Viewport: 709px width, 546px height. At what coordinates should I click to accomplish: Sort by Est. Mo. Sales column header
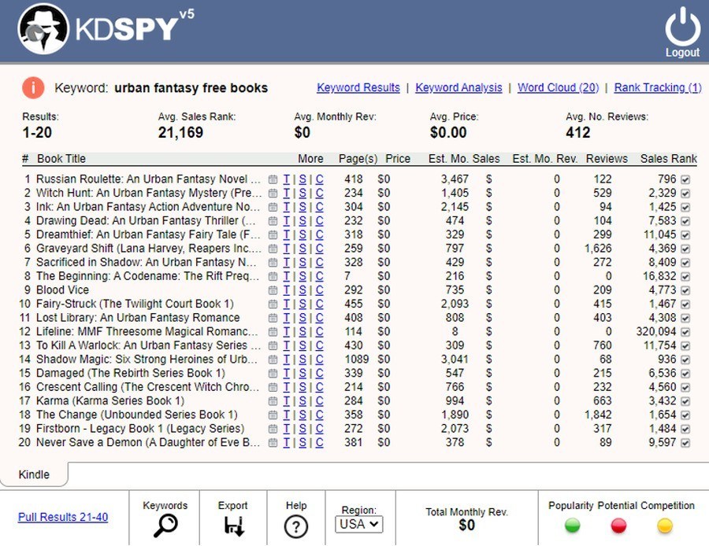(464, 158)
